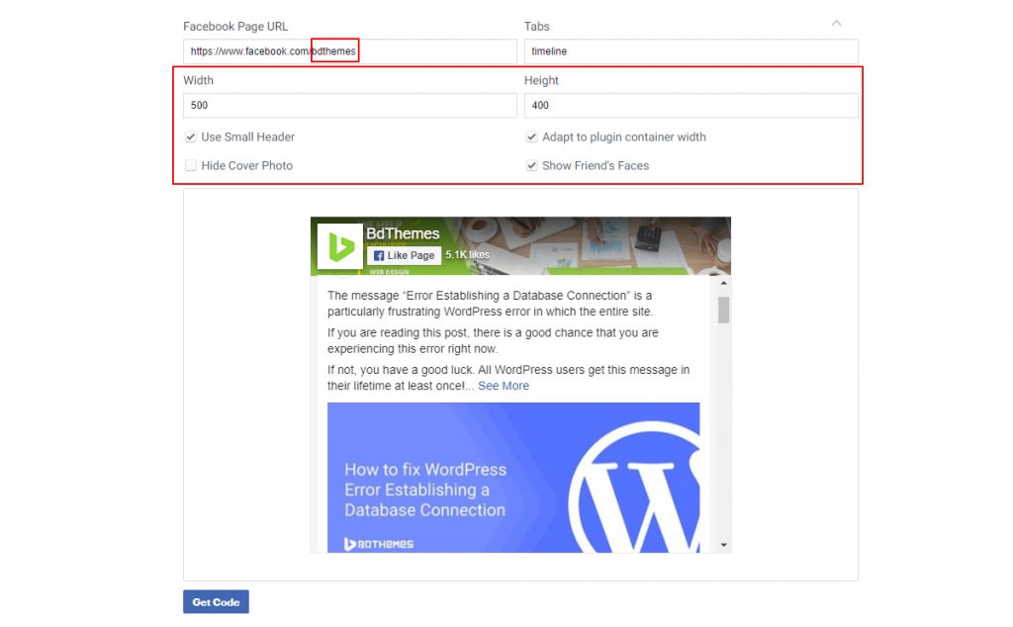1013x627 pixels.
Task: Toggle Adapt to plugin container width
Action: [x=532, y=137]
